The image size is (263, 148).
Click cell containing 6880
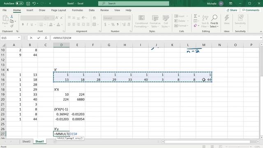[x=77, y=99]
